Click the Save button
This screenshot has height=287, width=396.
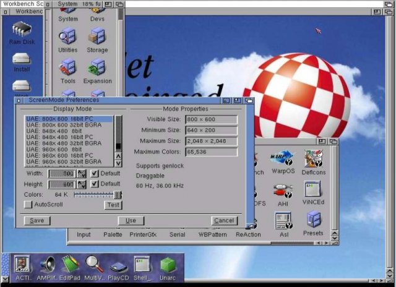click(37, 221)
